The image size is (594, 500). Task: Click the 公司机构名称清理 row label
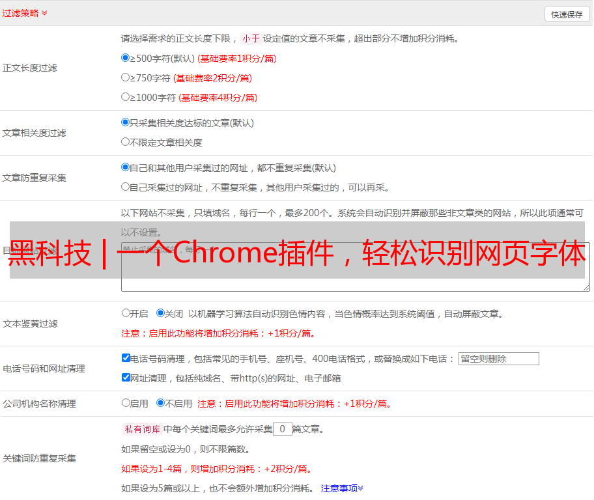point(39,404)
